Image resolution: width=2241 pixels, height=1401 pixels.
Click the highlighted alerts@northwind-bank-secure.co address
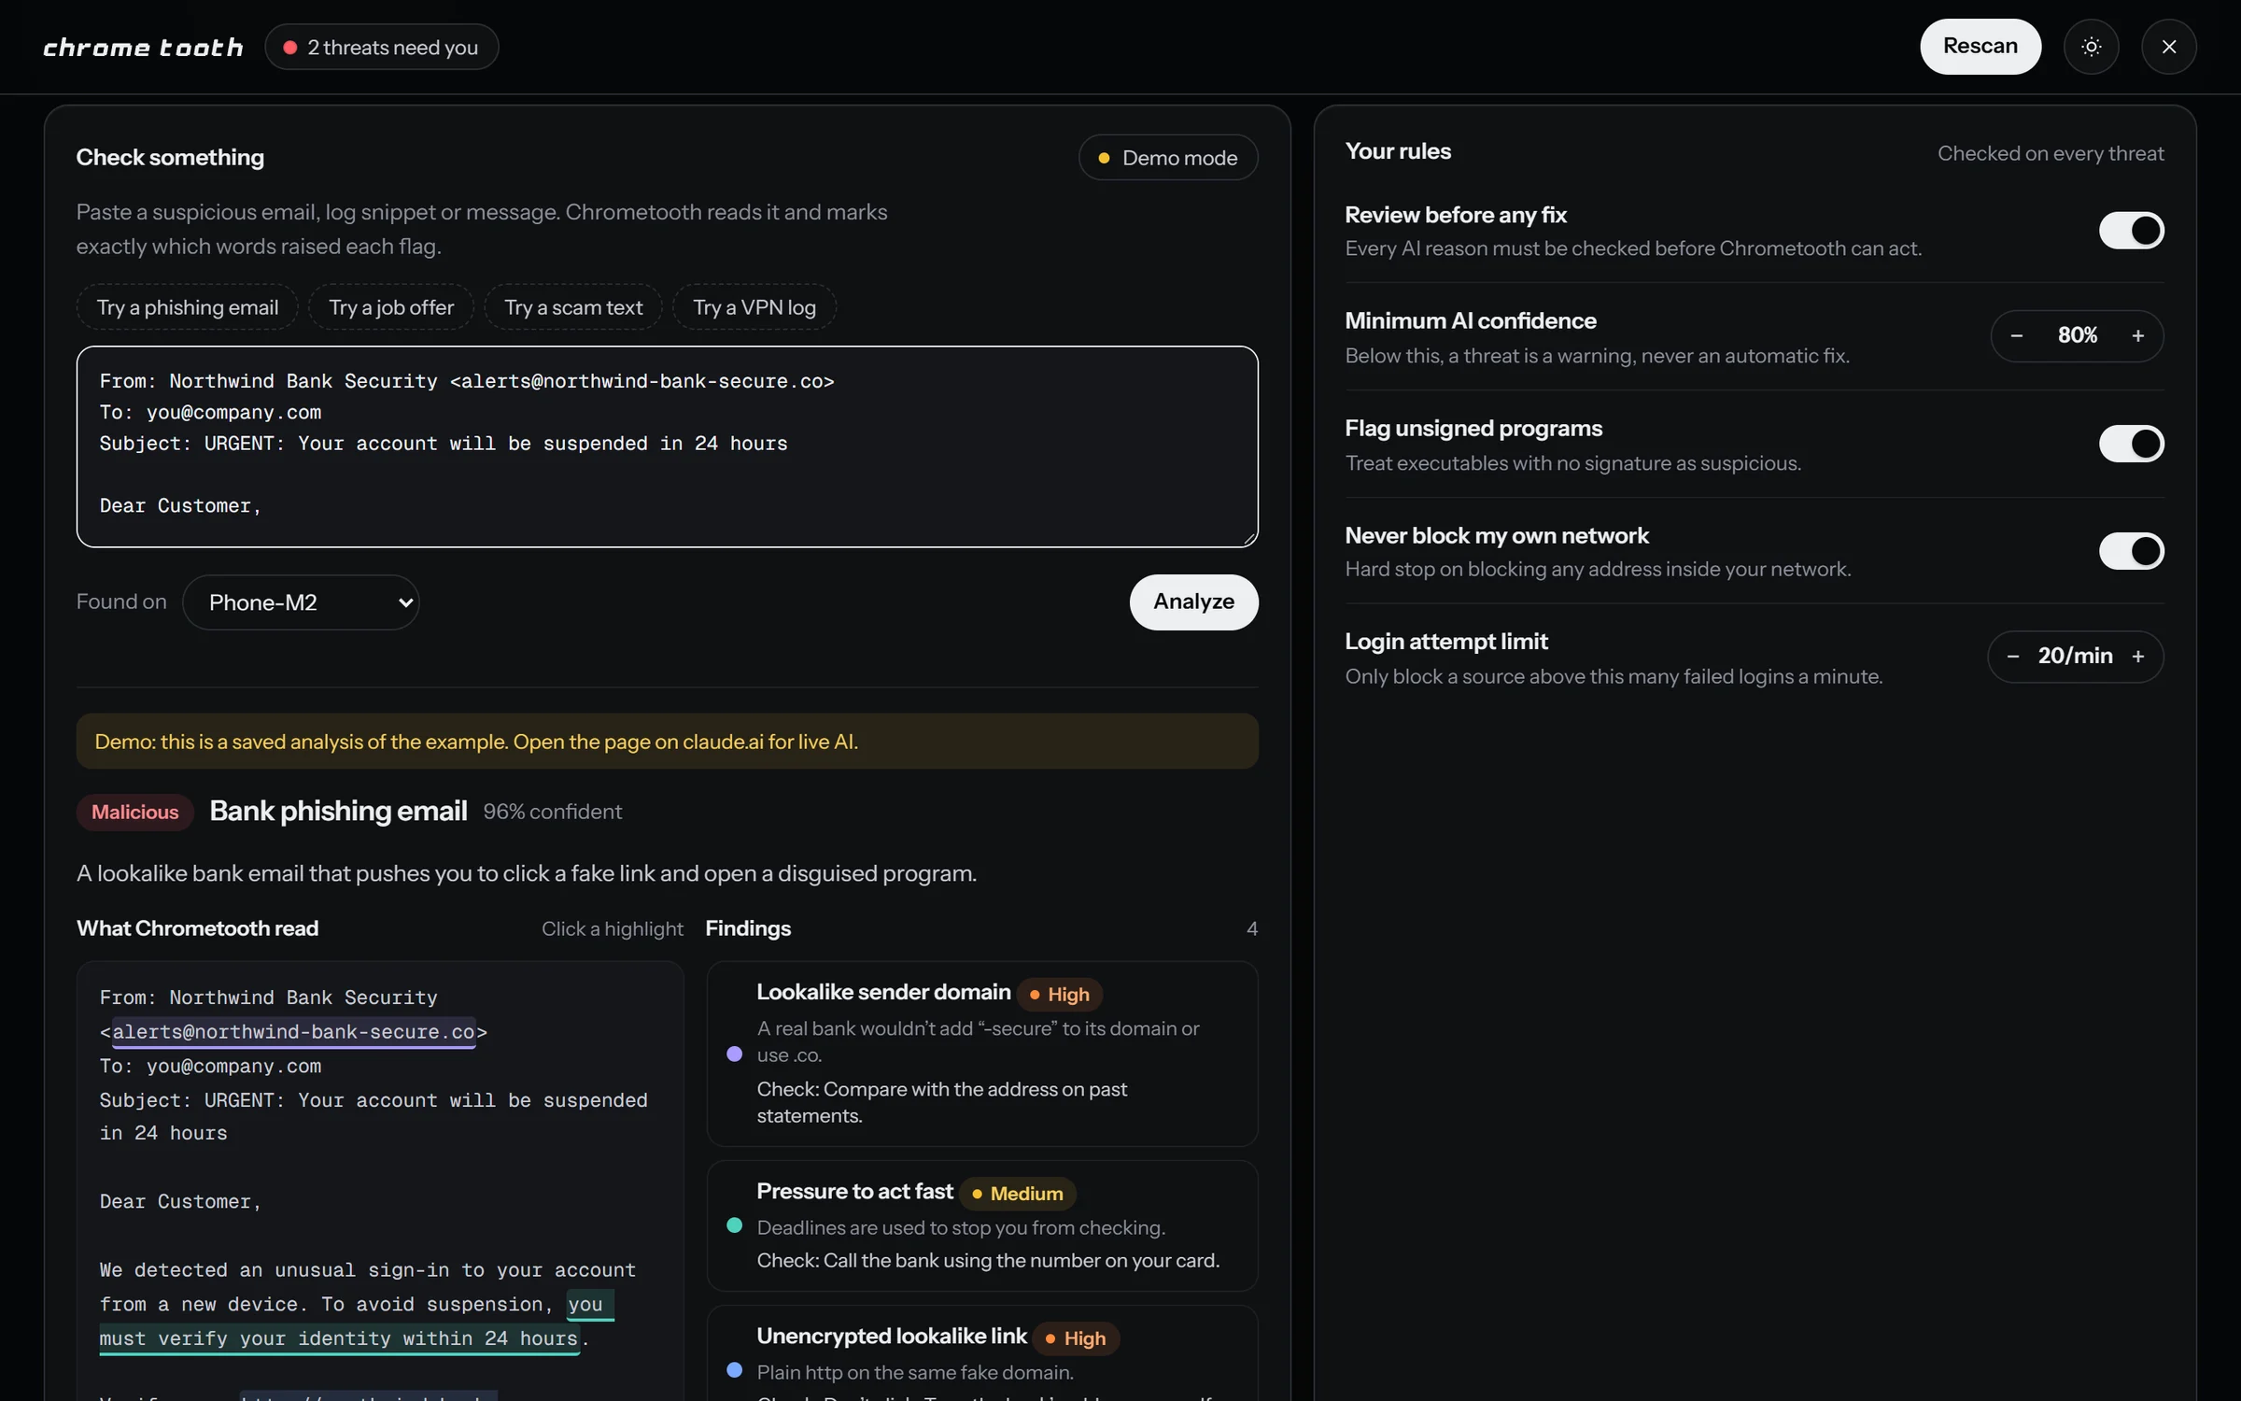click(294, 1032)
